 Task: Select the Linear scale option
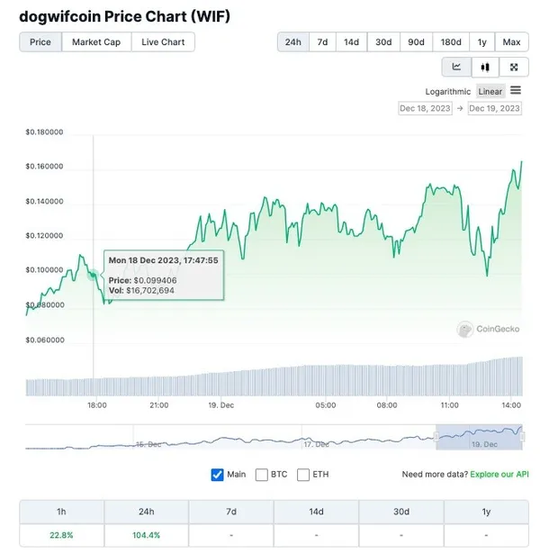490,91
